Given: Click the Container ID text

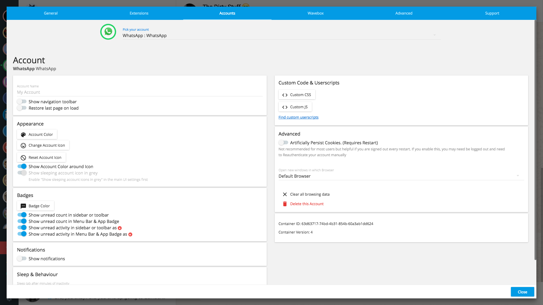Looking at the screenshot, I should click(326, 224).
